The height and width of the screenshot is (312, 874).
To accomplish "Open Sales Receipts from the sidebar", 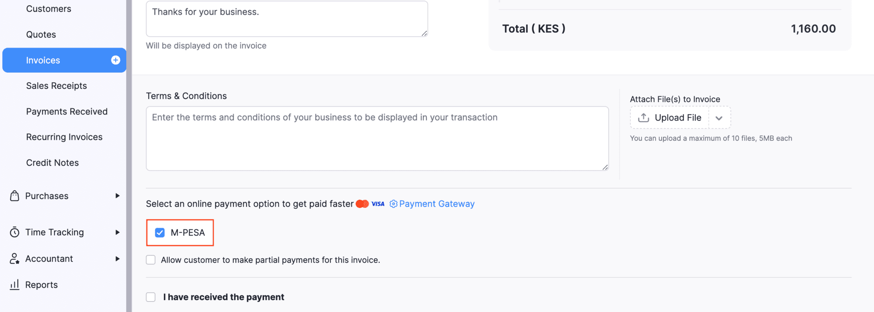I will click(57, 86).
